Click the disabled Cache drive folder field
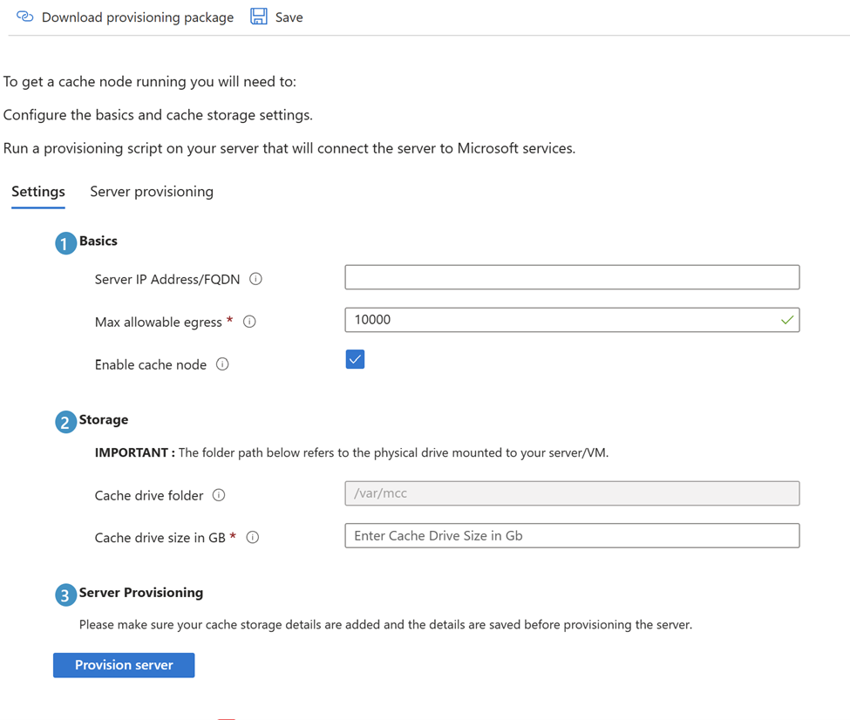This screenshot has height=720, width=850. coord(572,493)
